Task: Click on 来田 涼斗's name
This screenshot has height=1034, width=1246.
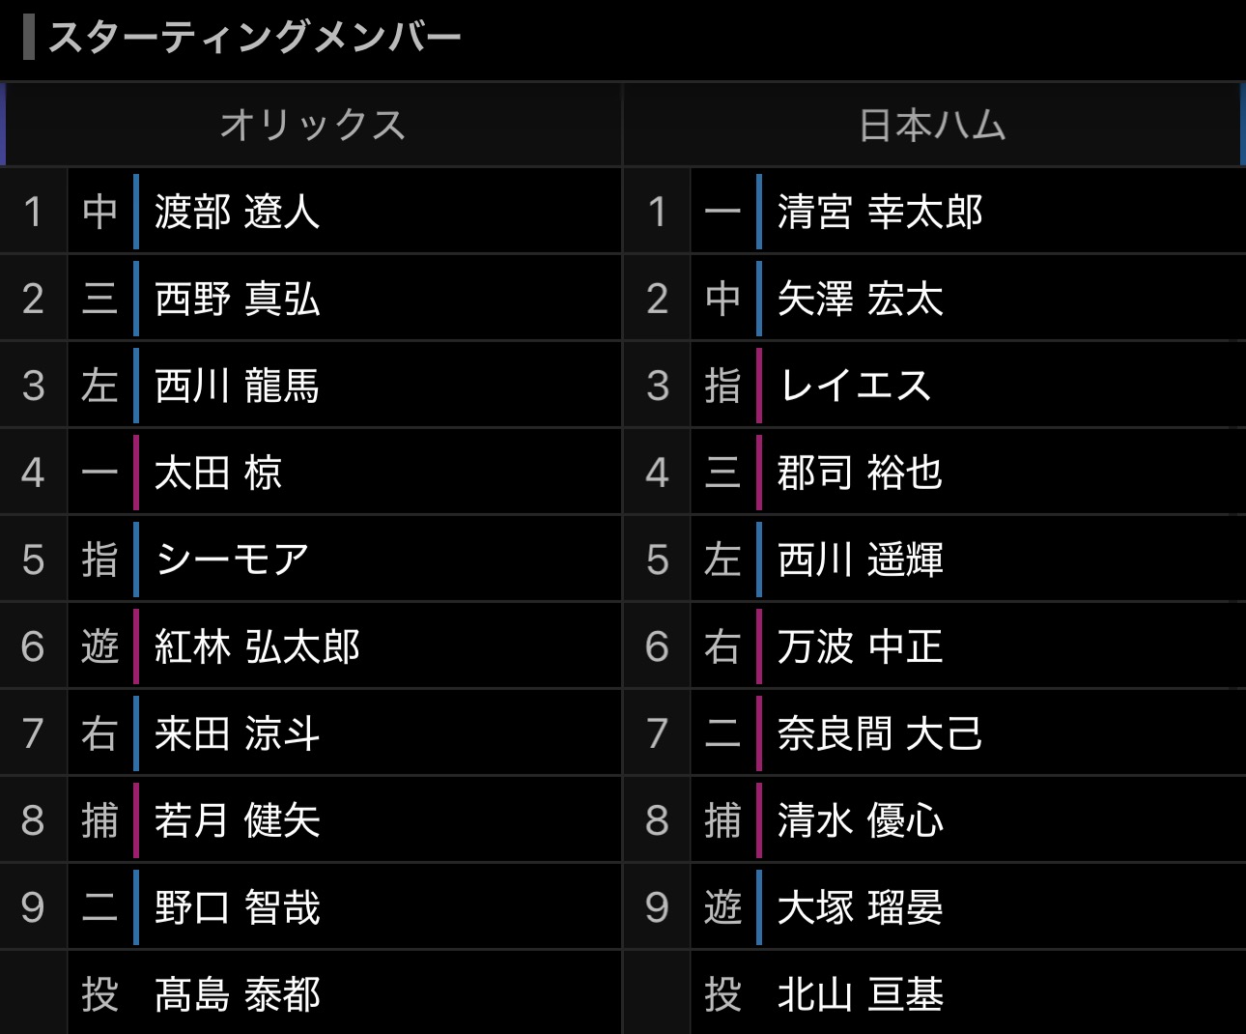Action: coord(237,733)
